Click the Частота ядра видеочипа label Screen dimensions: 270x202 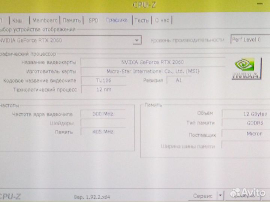42,114
